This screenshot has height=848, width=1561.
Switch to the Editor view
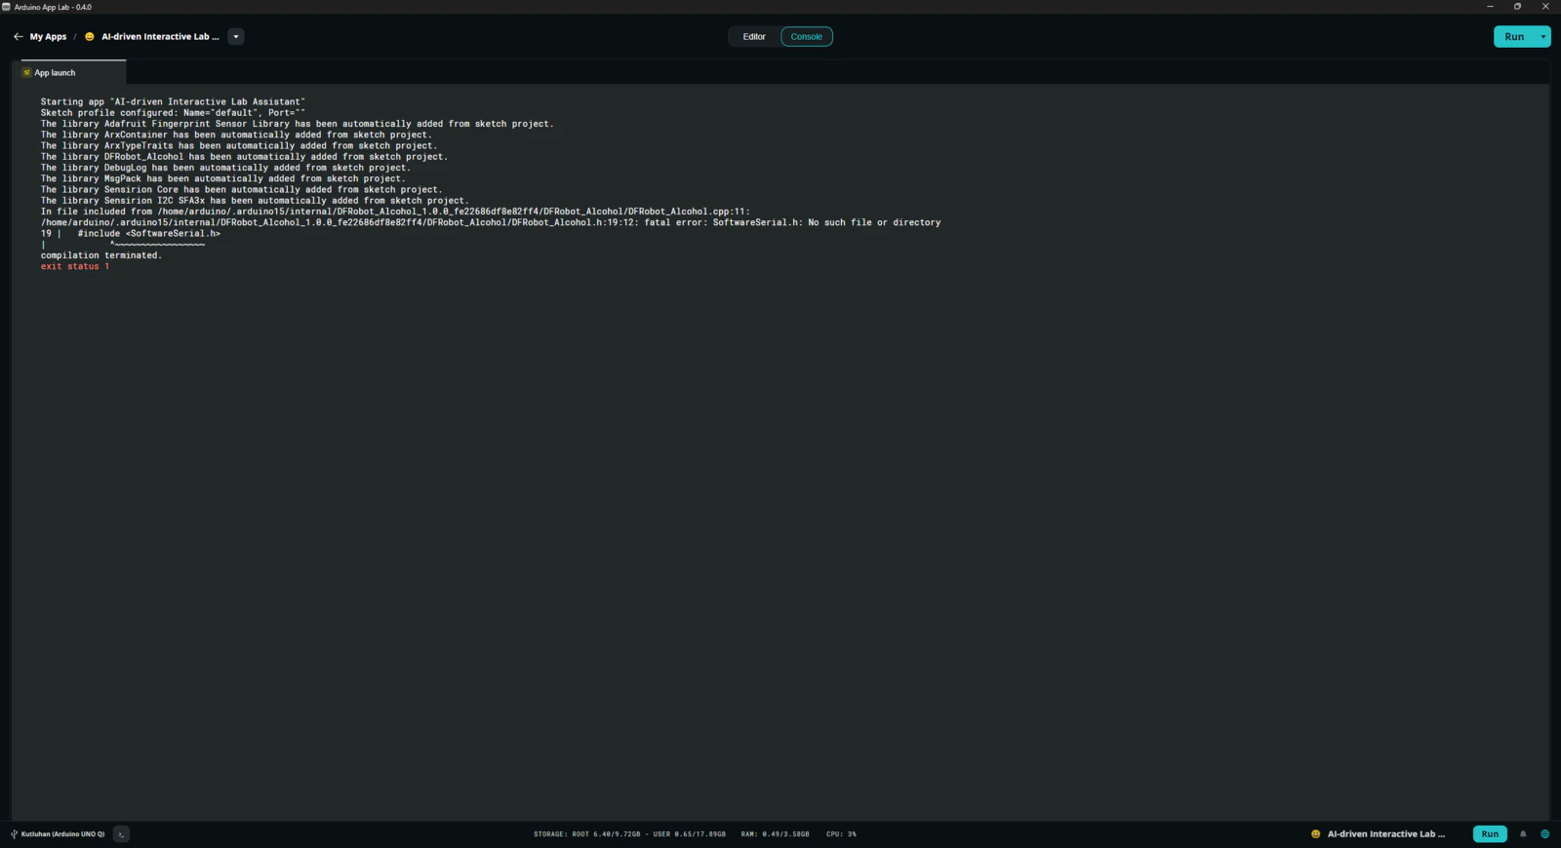click(x=754, y=37)
